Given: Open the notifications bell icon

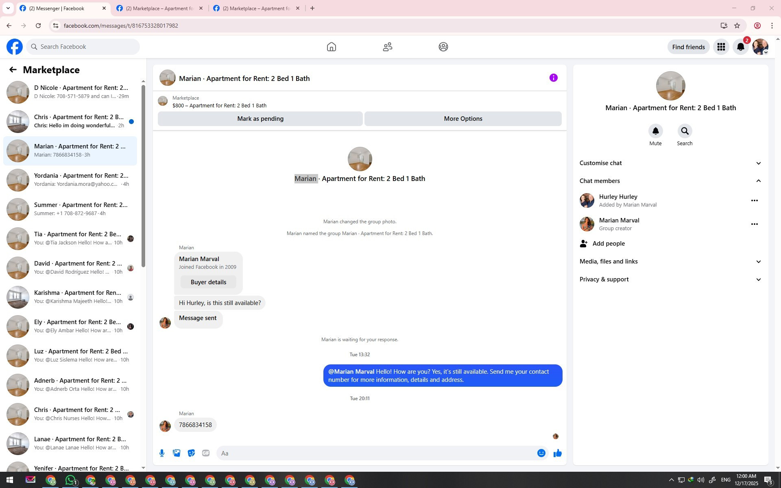Looking at the screenshot, I should [x=741, y=47].
